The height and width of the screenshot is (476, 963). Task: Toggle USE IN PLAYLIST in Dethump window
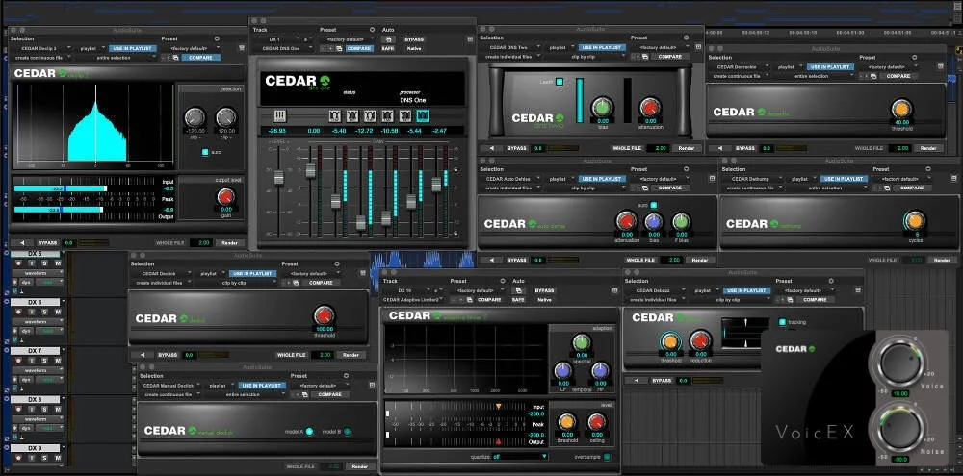(844, 179)
